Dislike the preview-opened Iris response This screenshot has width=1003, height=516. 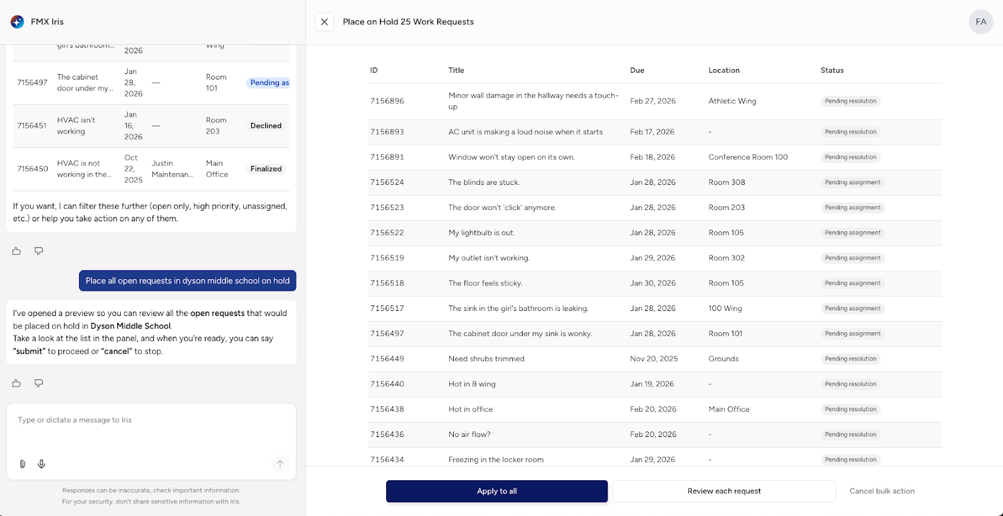tap(39, 384)
